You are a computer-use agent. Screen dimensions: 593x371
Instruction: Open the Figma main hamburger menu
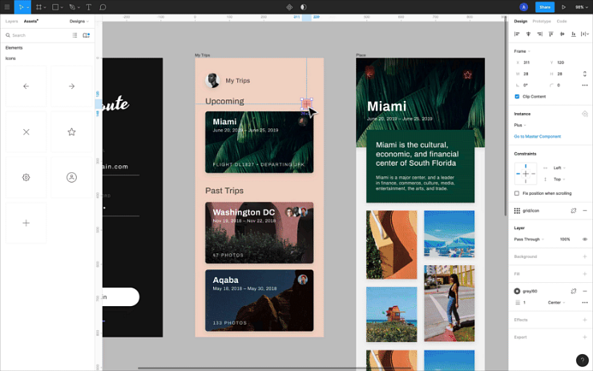pyautogui.click(x=7, y=7)
